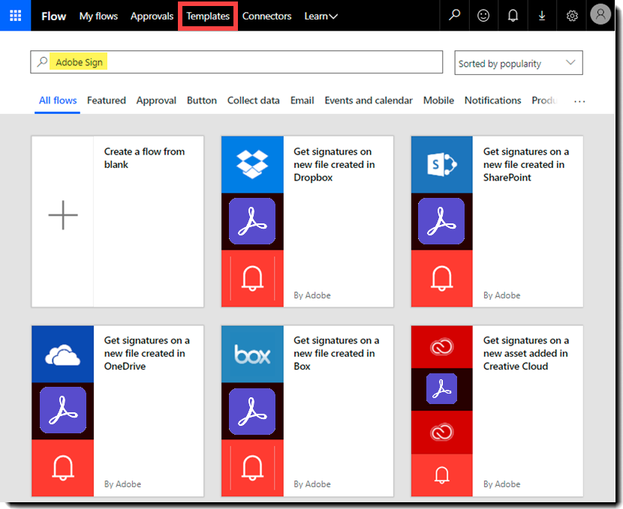Check notifications via the bell icon
Image resolution: width=623 pixels, height=509 pixels.
point(513,15)
